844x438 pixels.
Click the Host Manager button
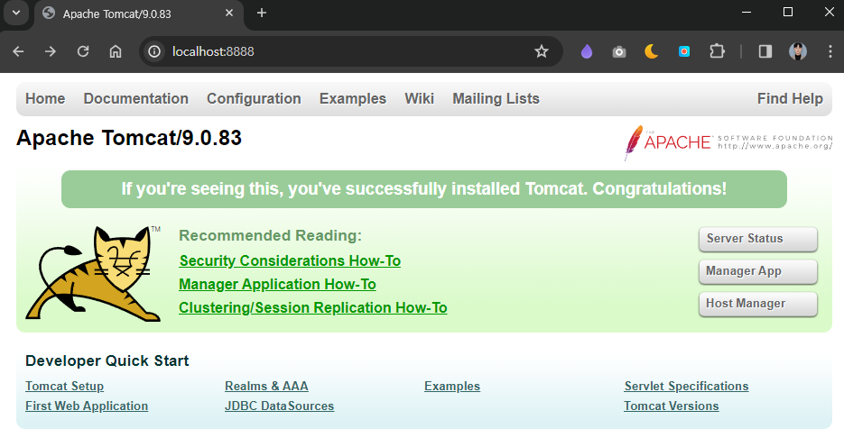click(x=758, y=305)
